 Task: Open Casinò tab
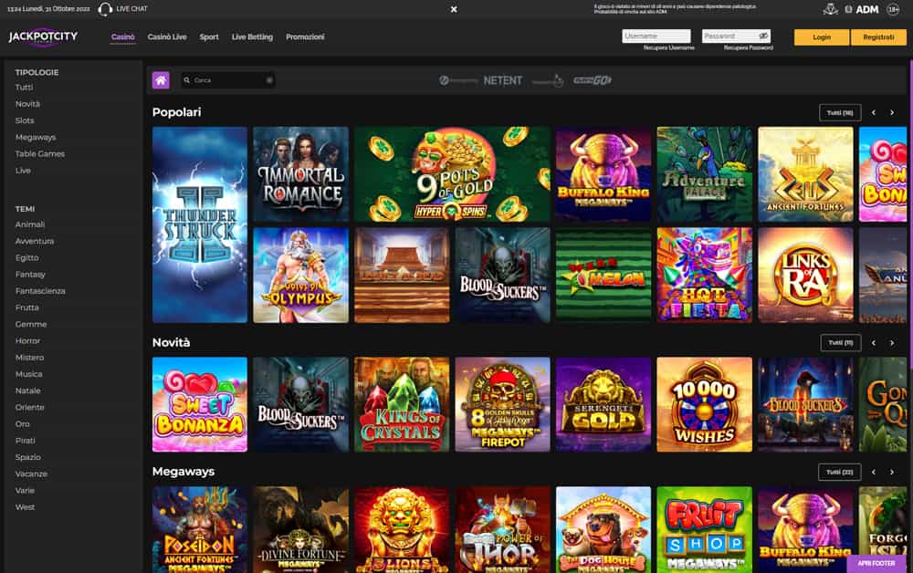pos(123,36)
